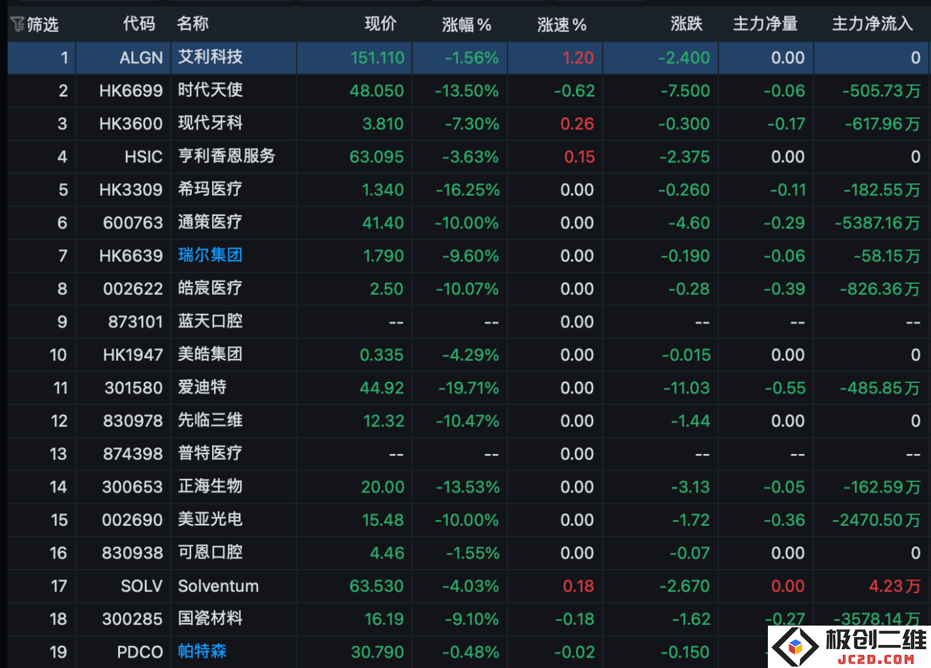
Task: Click the 20.00 price of 正海生物
Action: 383,487
